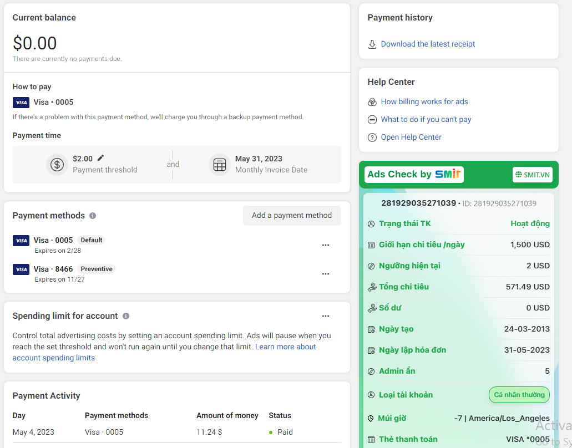Click the download icon in Payment history

click(x=372, y=44)
